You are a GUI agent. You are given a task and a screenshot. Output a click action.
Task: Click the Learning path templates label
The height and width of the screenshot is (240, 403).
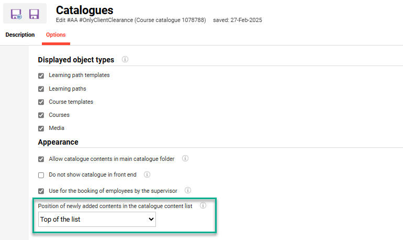click(79, 75)
